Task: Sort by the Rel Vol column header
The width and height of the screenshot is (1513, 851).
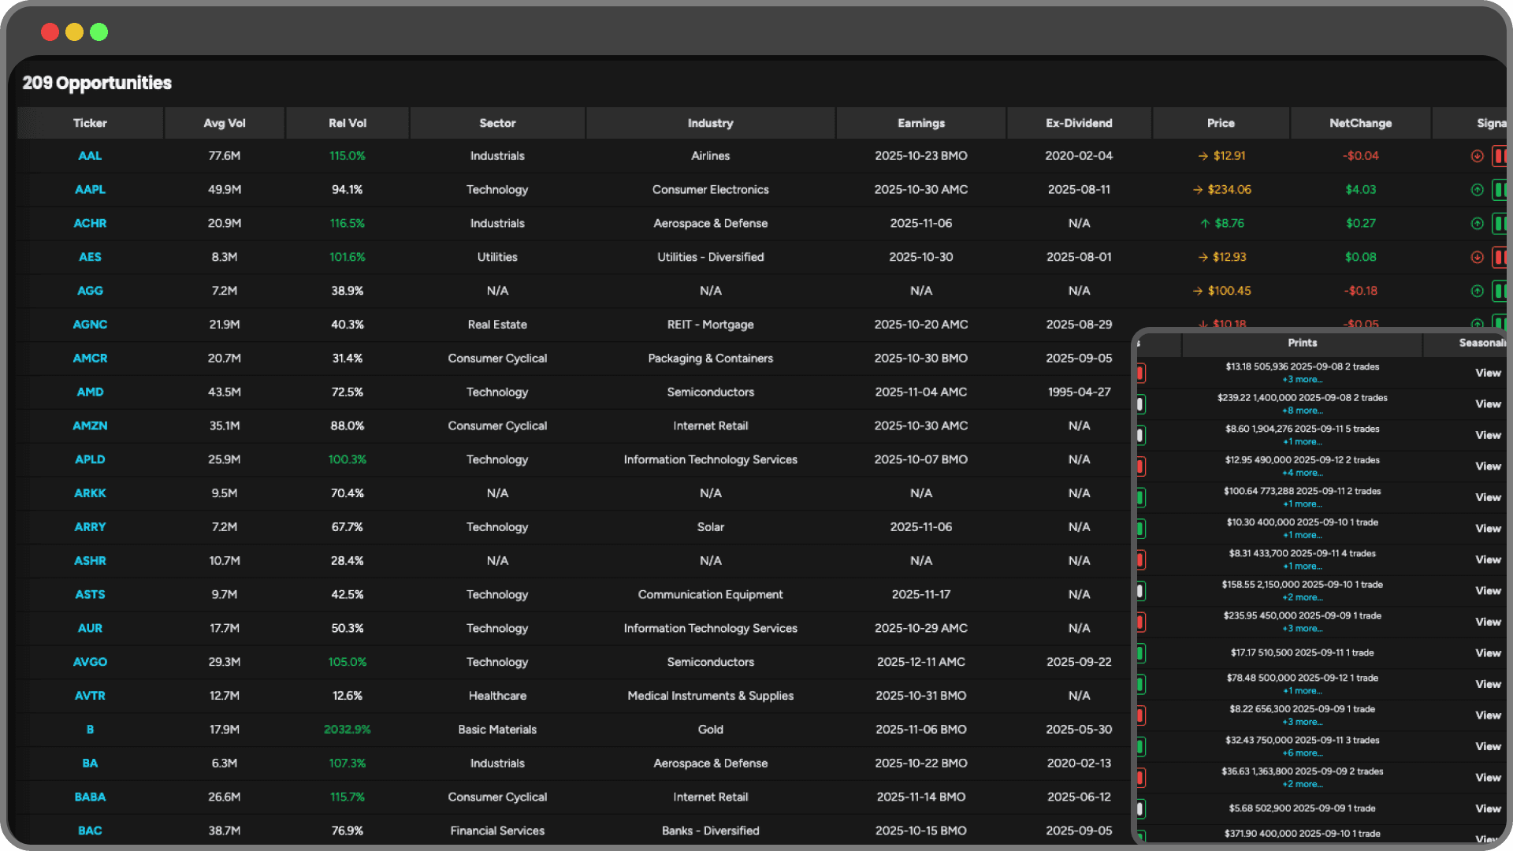Action: (x=348, y=123)
